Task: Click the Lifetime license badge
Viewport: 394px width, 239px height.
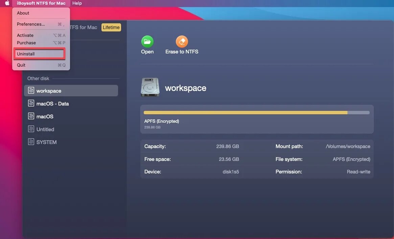Action: click(x=111, y=27)
